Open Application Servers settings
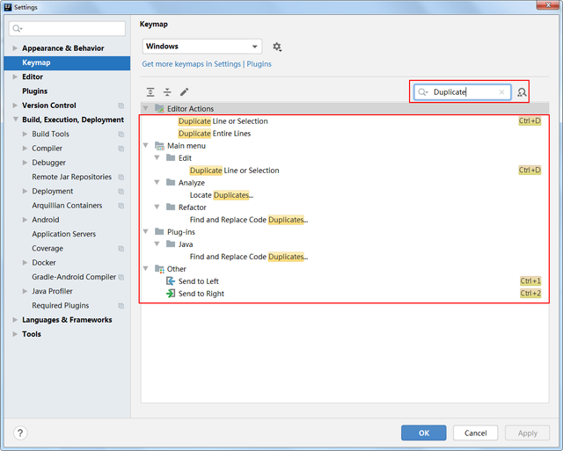Screen dimensions: 563x451 pyautogui.click(x=64, y=234)
